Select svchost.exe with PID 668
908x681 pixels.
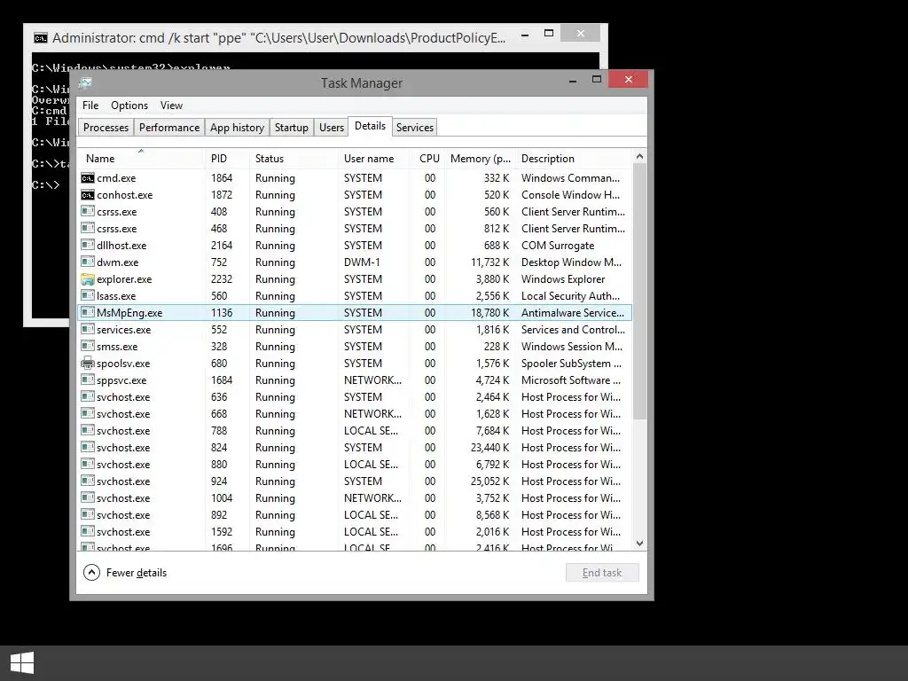coord(355,414)
